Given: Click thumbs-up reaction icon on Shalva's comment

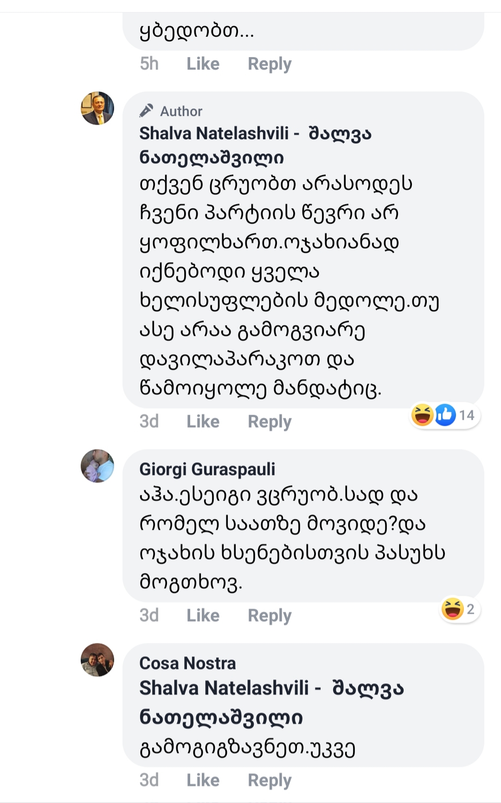Looking at the screenshot, I should tap(445, 415).
